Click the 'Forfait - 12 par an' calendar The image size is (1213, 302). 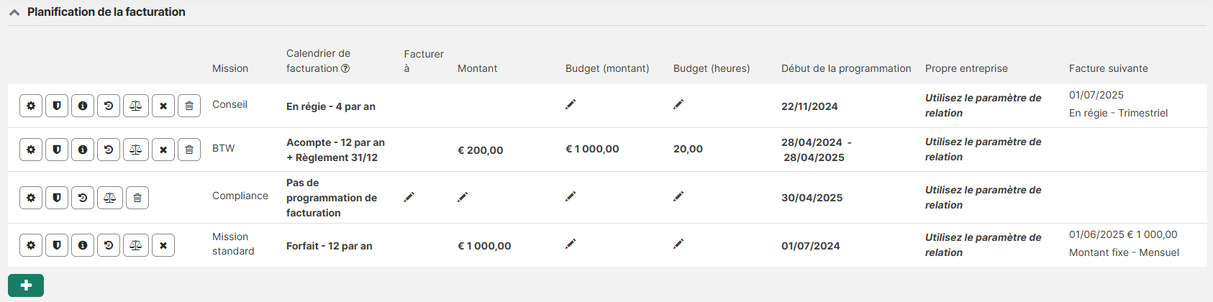(330, 246)
